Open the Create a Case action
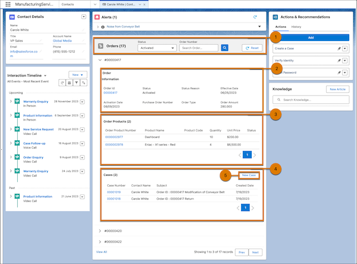Viewport: 357px width, 264px height. 284,49
